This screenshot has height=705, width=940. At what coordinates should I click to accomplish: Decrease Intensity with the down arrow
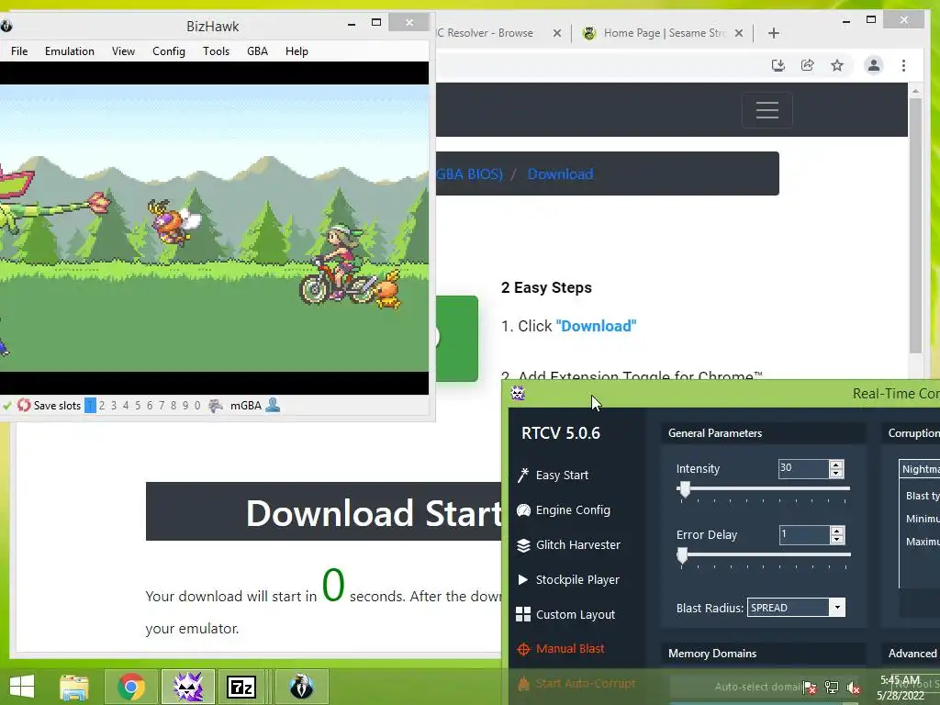[x=836, y=473]
